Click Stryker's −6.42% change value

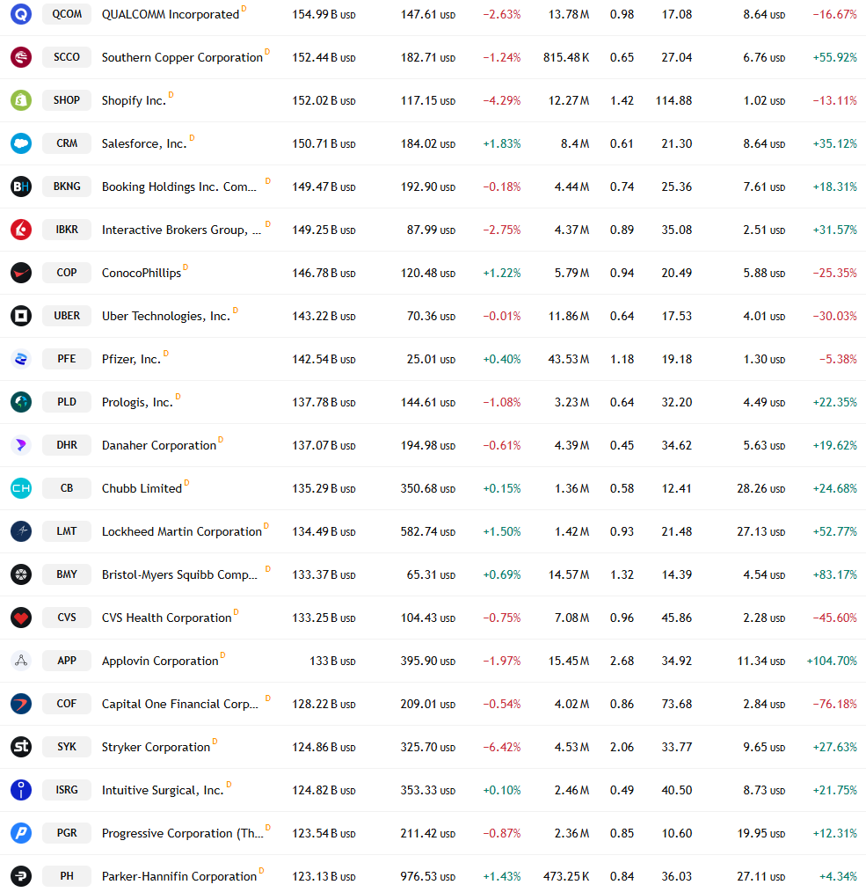501,748
